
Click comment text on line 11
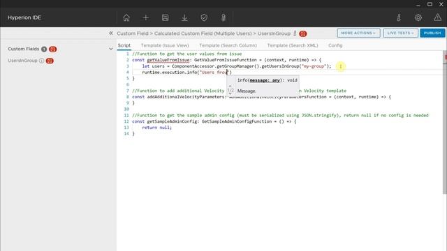(x=280, y=115)
